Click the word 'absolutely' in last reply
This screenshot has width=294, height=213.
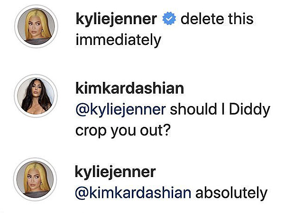point(231,194)
